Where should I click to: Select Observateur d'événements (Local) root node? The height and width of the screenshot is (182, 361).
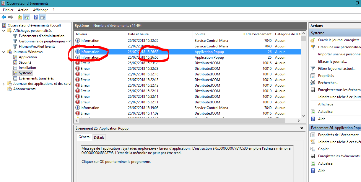34,25
